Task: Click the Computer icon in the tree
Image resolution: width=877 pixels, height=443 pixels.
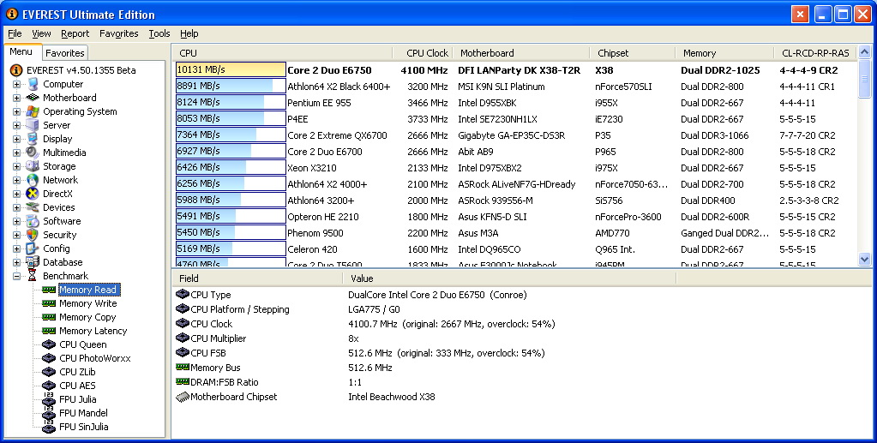Action: (33, 84)
